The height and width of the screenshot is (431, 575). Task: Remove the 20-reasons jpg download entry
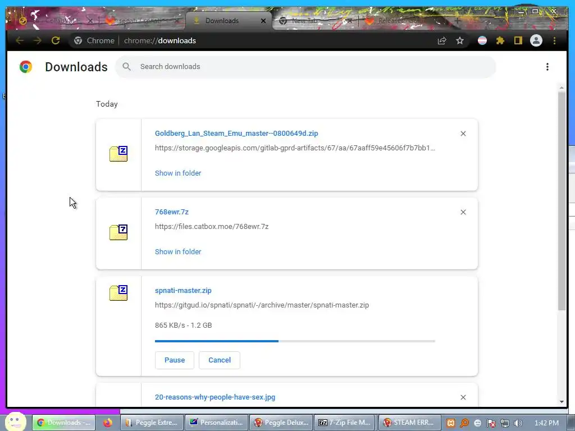pyautogui.click(x=463, y=397)
